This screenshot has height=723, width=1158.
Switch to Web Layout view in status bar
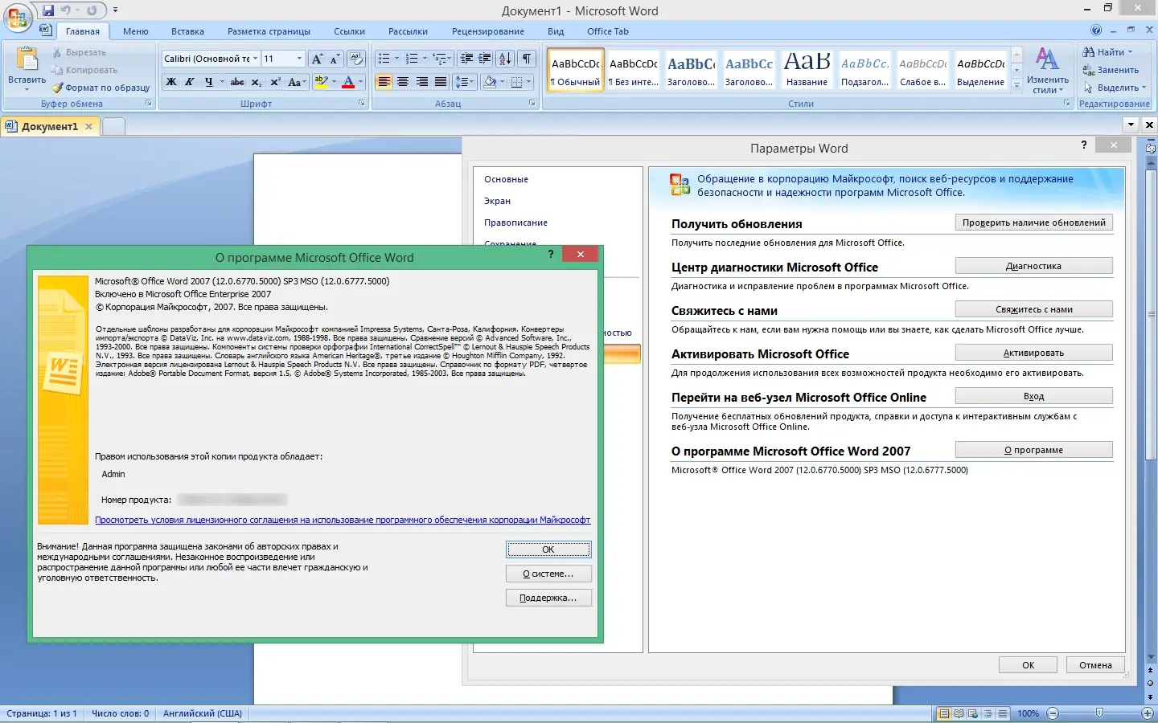[x=973, y=713]
